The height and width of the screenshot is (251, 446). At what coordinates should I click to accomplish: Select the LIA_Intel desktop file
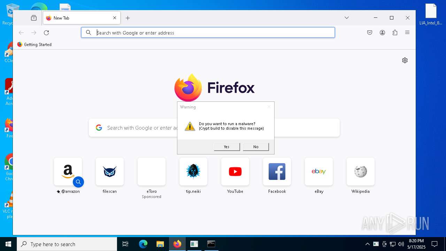click(431, 15)
